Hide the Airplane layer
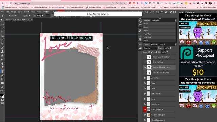This screenshot has height=122, width=217. [145, 78]
